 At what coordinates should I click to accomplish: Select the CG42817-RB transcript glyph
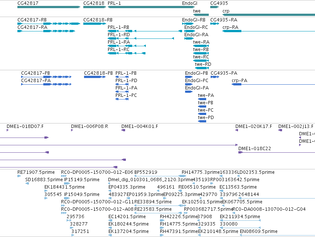49,24
